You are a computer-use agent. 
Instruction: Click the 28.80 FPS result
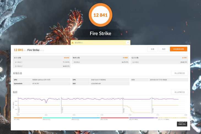click(184, 62)
